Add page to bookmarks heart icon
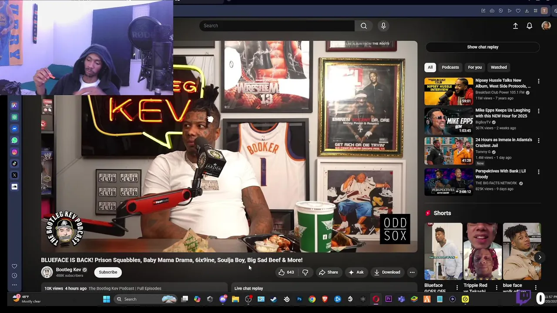The width and height of the screenshot is (557, 313). (x=518, y=11)
